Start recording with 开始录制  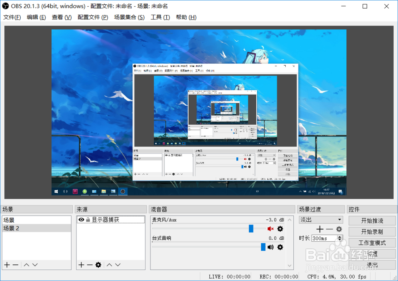coord(372,232)
